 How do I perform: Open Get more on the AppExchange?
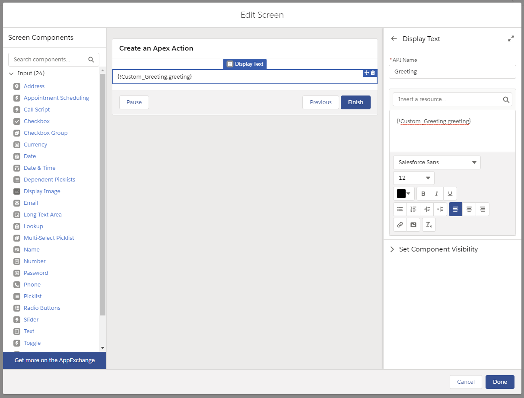click(x=54, y=360)
